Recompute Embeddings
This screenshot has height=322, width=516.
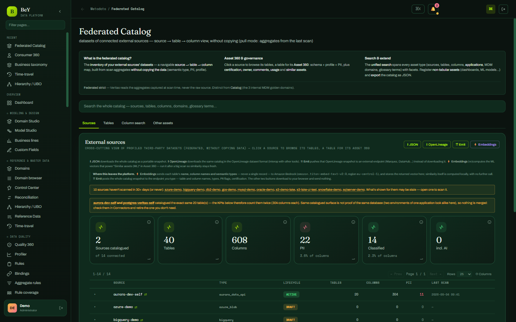pos(485,145)
